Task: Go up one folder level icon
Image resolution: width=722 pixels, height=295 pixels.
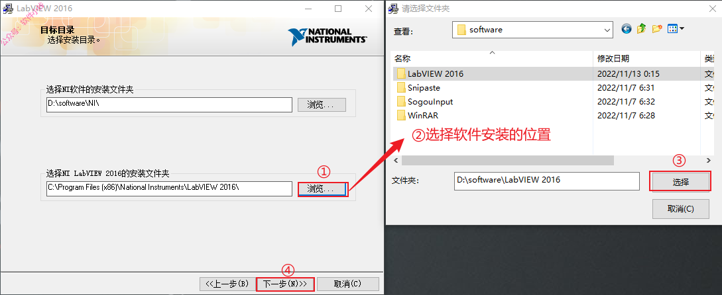Action: (x=641, y=29)
